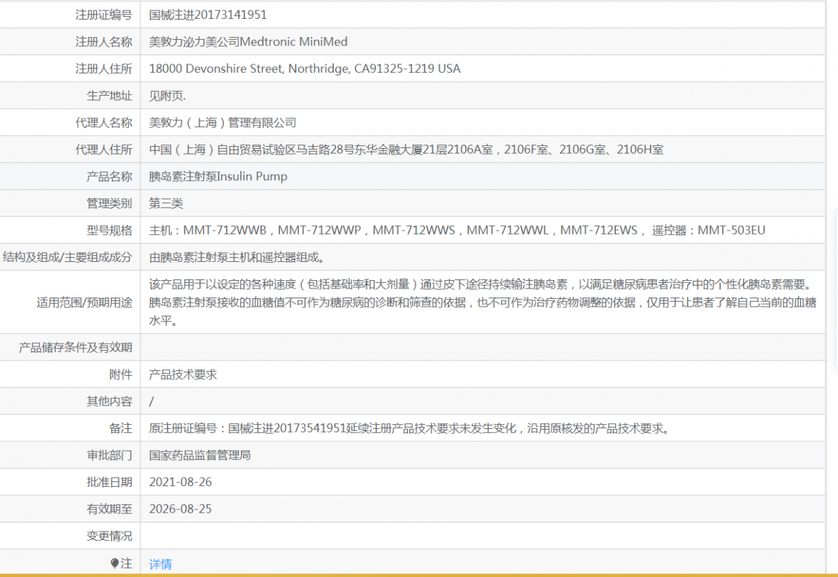Click the 代理人名称 row label
This screenshot has width=838, height=577.
tap(103, 123)
